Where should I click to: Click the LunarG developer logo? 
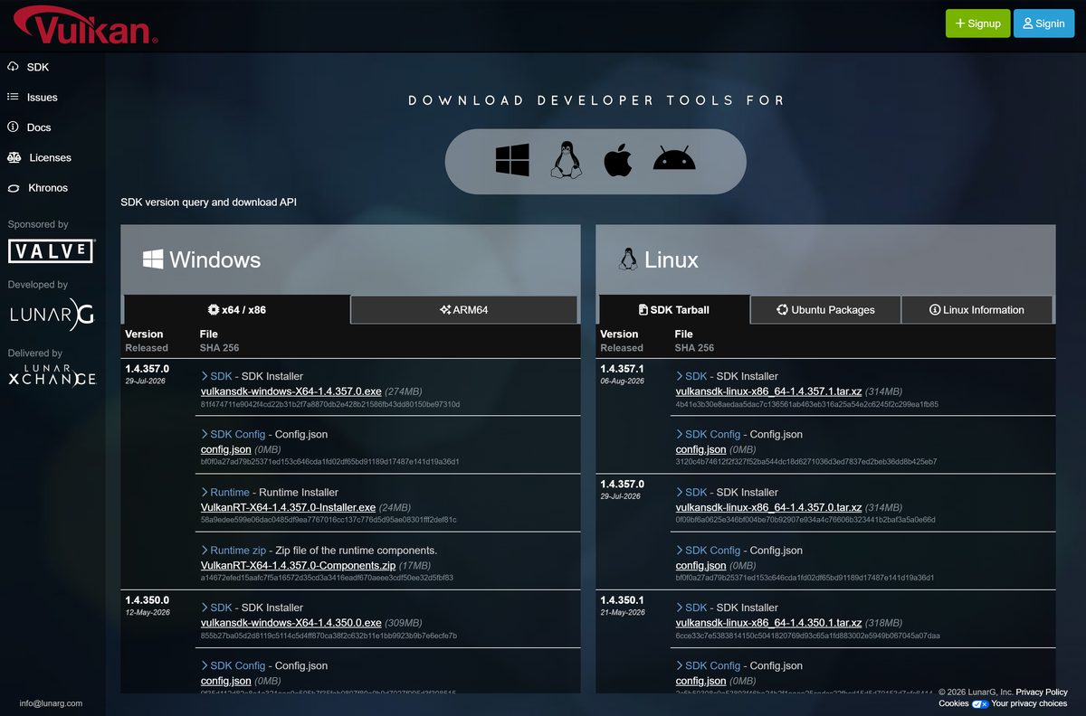pos(52,314)
